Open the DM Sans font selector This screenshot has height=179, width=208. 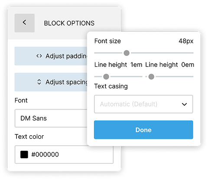click(51, 118)
